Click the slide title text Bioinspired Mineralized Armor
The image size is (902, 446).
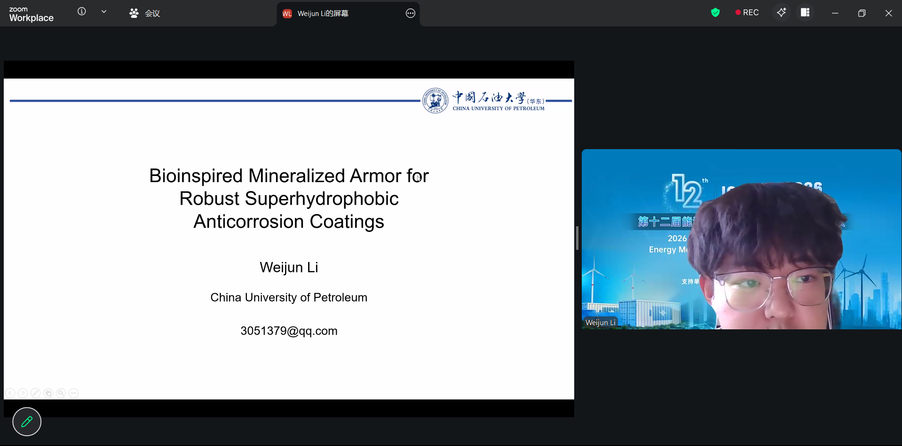coord(289,199)
